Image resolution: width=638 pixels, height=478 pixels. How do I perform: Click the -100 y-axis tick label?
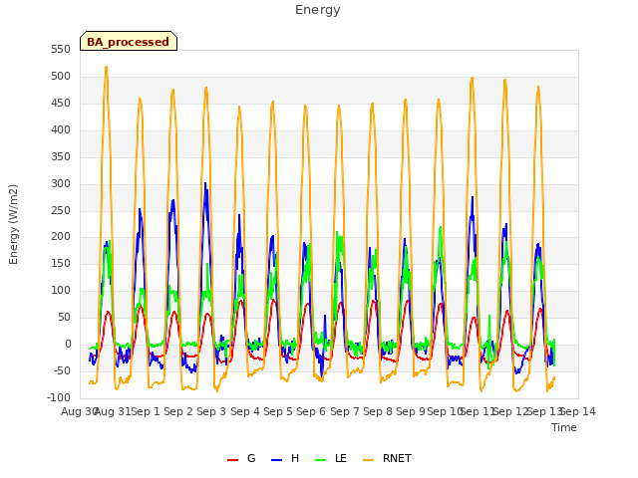coord(59,398)
